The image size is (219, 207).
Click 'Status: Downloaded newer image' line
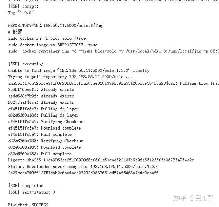tap(83, 167)
